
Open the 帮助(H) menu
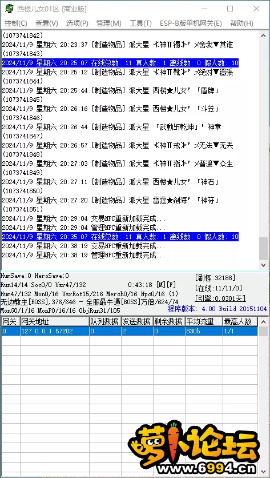(x=241, y=23)
